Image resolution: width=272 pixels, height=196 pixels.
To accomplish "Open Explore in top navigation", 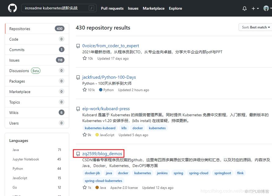I will coord(175,8).
